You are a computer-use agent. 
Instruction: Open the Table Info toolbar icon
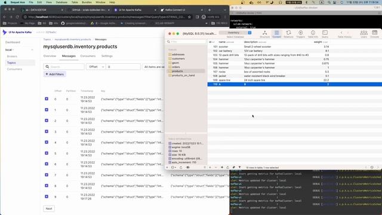click(x=313, y=34)
